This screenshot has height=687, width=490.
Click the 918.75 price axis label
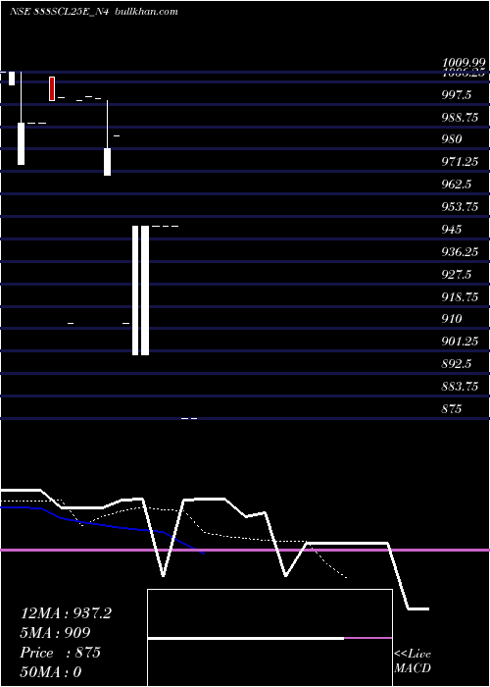460,297
